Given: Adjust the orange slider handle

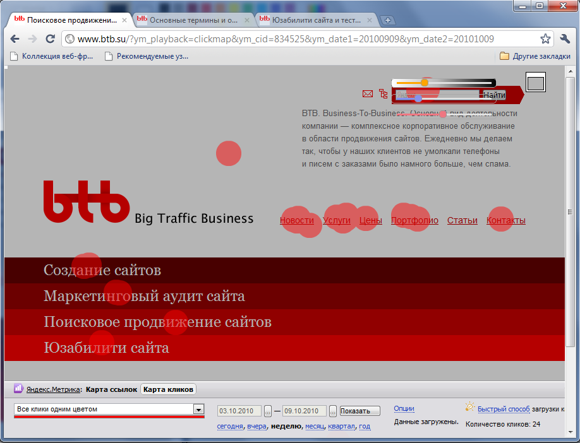Looking at the screenshot, I should (425, 83).
